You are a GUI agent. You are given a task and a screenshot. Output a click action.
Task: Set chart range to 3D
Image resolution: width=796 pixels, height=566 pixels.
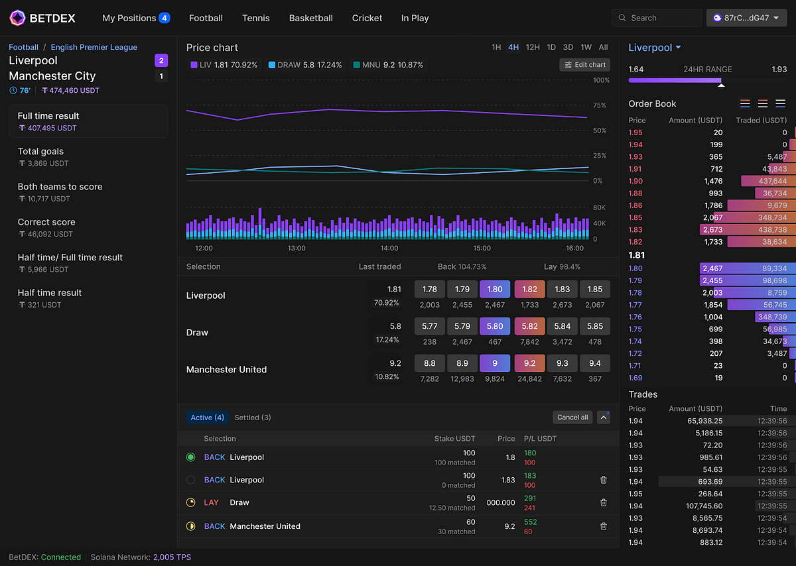(x=568, y=47)
